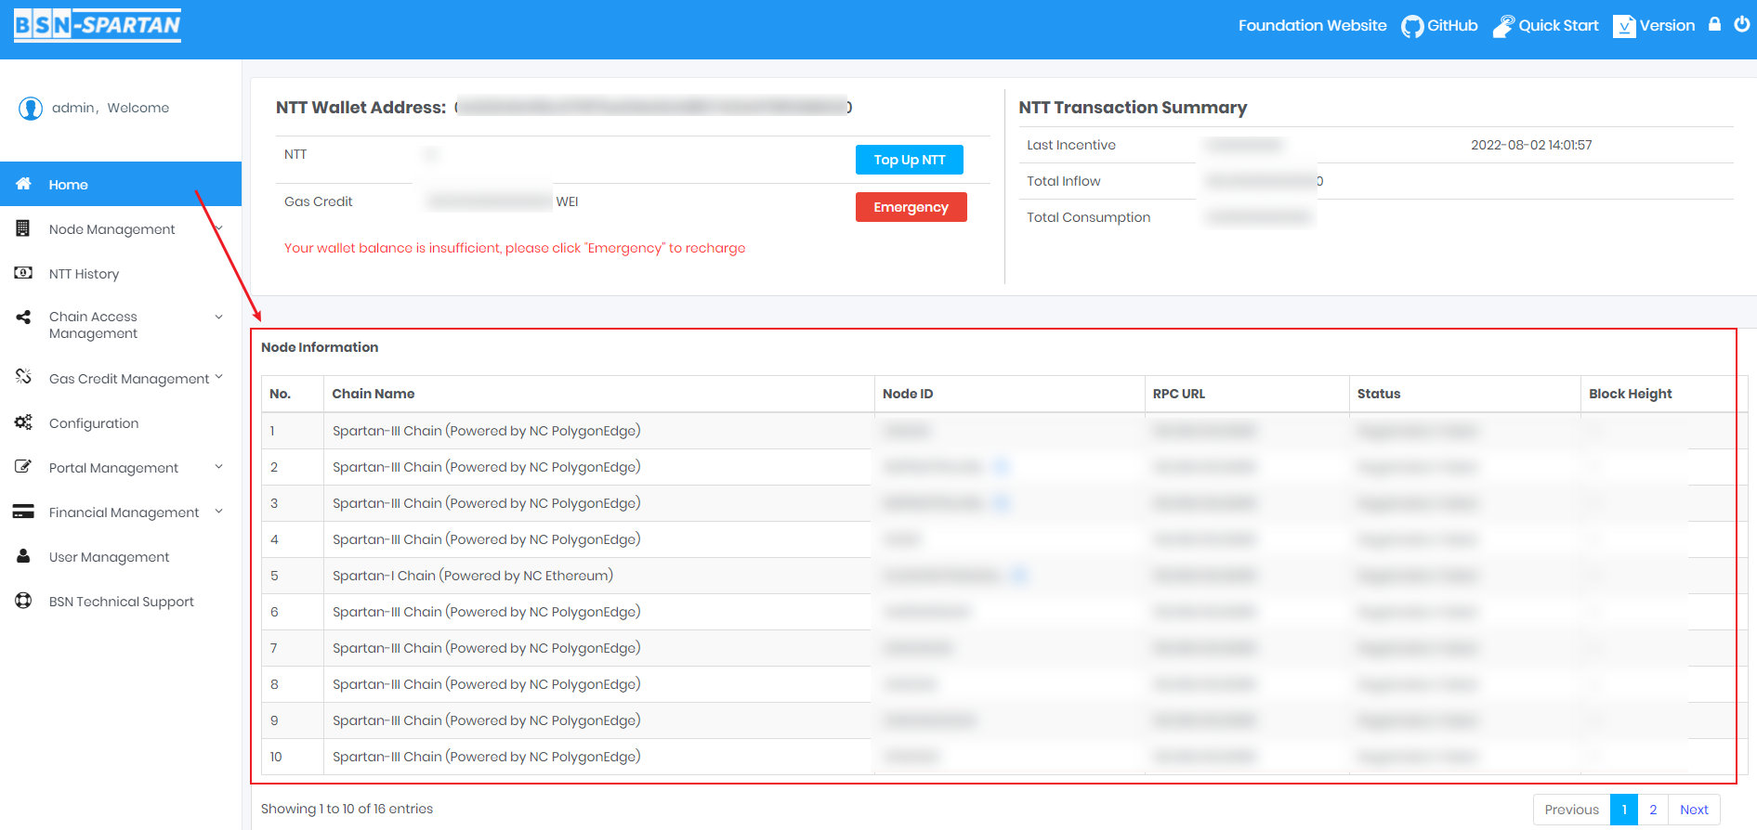Viewport: 1757px width, 830px height.
Task: Click the insufficient wallet balance warning
Action: (x=515, y=248)
